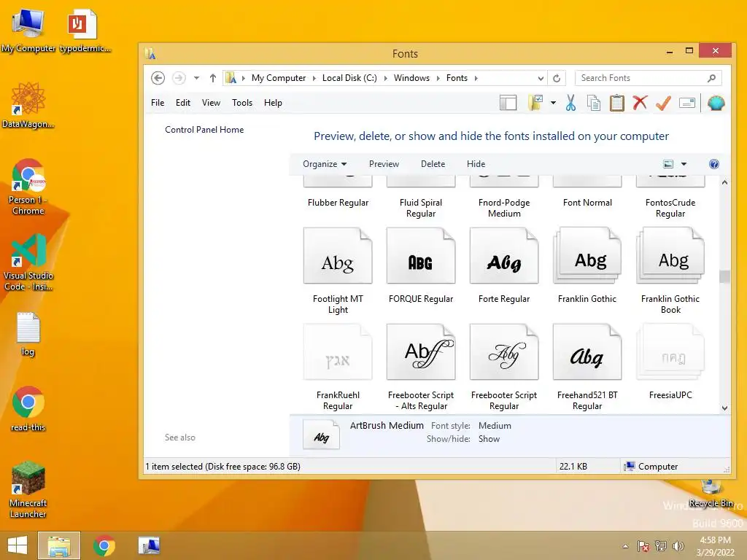Viewport: 747px width, 560px height.
Task: Open the Help menu
Action: pyautogui.click(x=273, y=103)
